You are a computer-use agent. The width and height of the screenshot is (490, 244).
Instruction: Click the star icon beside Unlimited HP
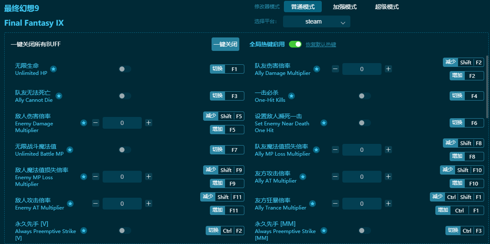[x=53, y=69]
